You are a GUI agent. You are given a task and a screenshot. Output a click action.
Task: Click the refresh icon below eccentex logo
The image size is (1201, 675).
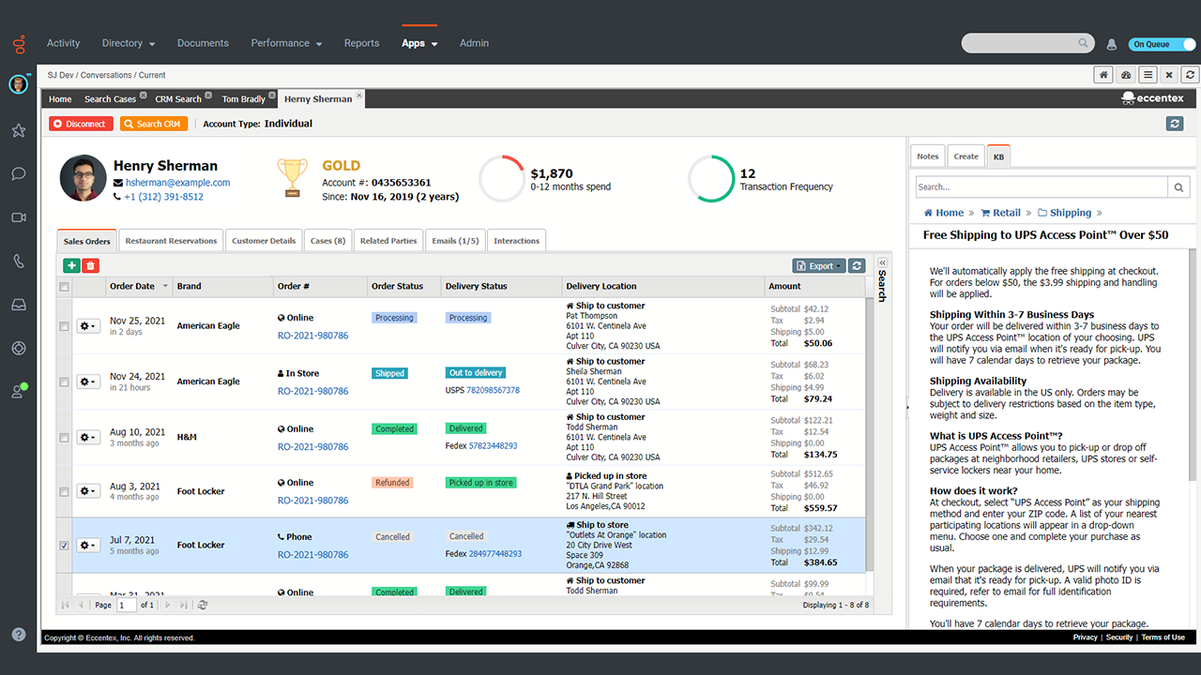1175,124
